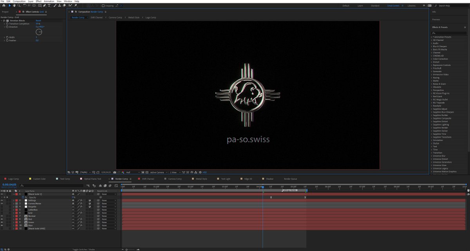Open the Composition menu
This screenshot has height=251, width=470.
coord(19,1)
